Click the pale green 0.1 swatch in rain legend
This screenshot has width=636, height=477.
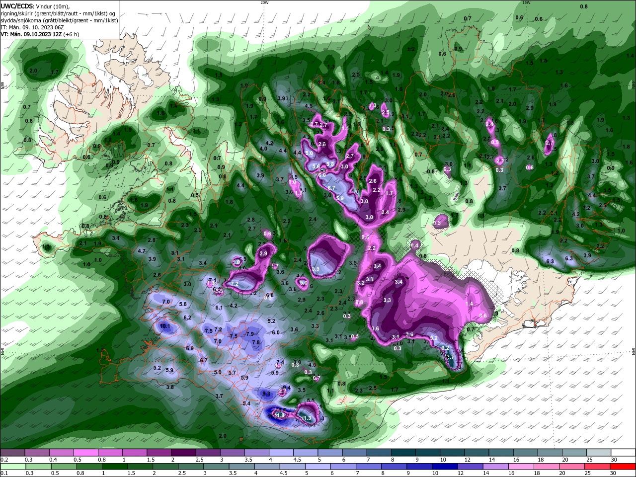12,466
